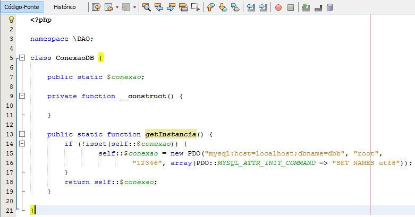Click the green N lines icon
The height and width of the screenshot is (217, 415).
coord(306,7)
